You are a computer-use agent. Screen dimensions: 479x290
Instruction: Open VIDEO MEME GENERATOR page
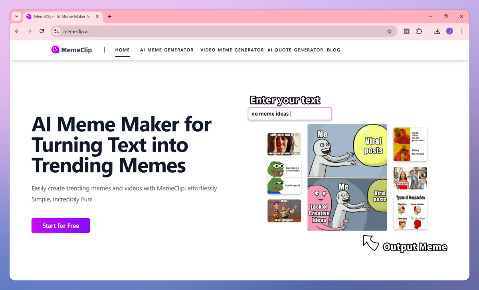[232, 50]
